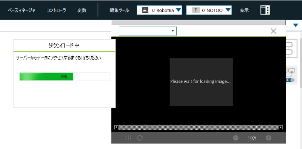Click the image adjustment sliders icon
The height and width of the screenshot is (149, 302).
pyautogui.click(x=128, y=138)
